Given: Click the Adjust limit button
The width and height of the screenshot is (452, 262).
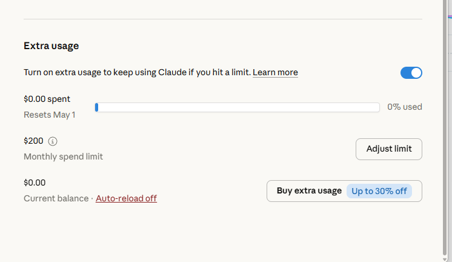Looking at the screenshot, I should click(x=389, y=149).
